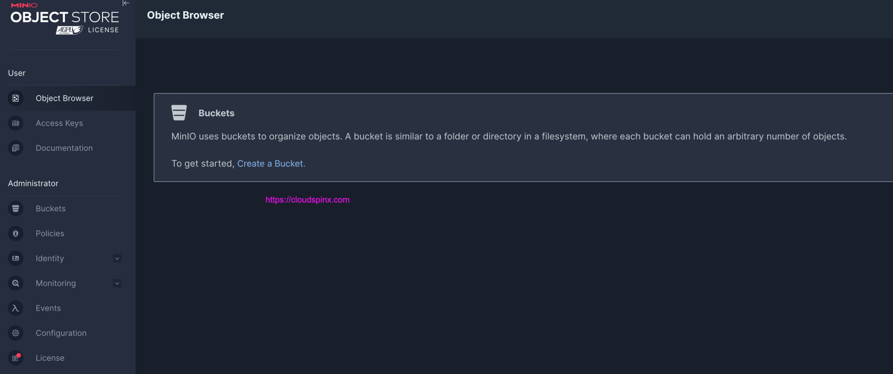This screenshot has width=893, height=374.
Task: Click the Object Browser sidebar icon
Action: (16, 98)
